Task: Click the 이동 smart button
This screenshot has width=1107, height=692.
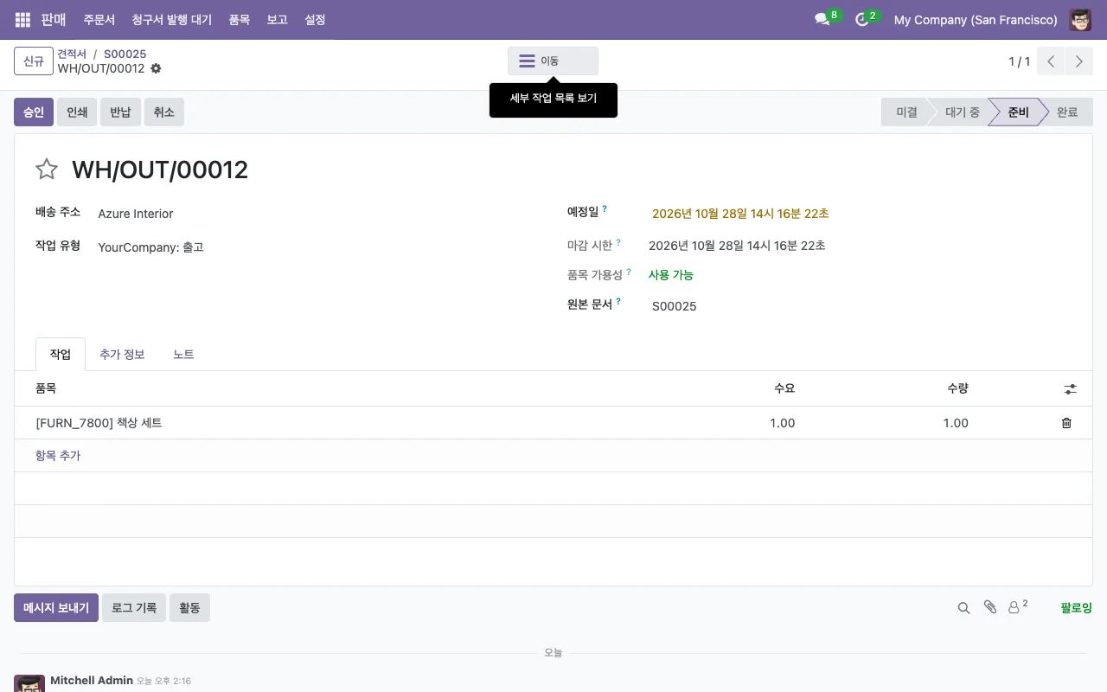Action: [x=553, y=61]
